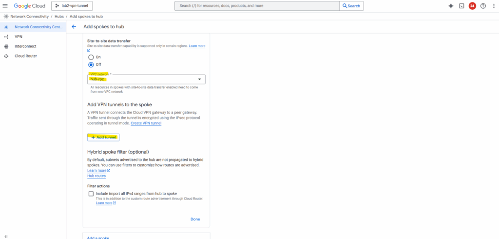The width and height of the screenshot is (499, 239).
Task: Open the notifications badge showing 24
Action: 472,6
